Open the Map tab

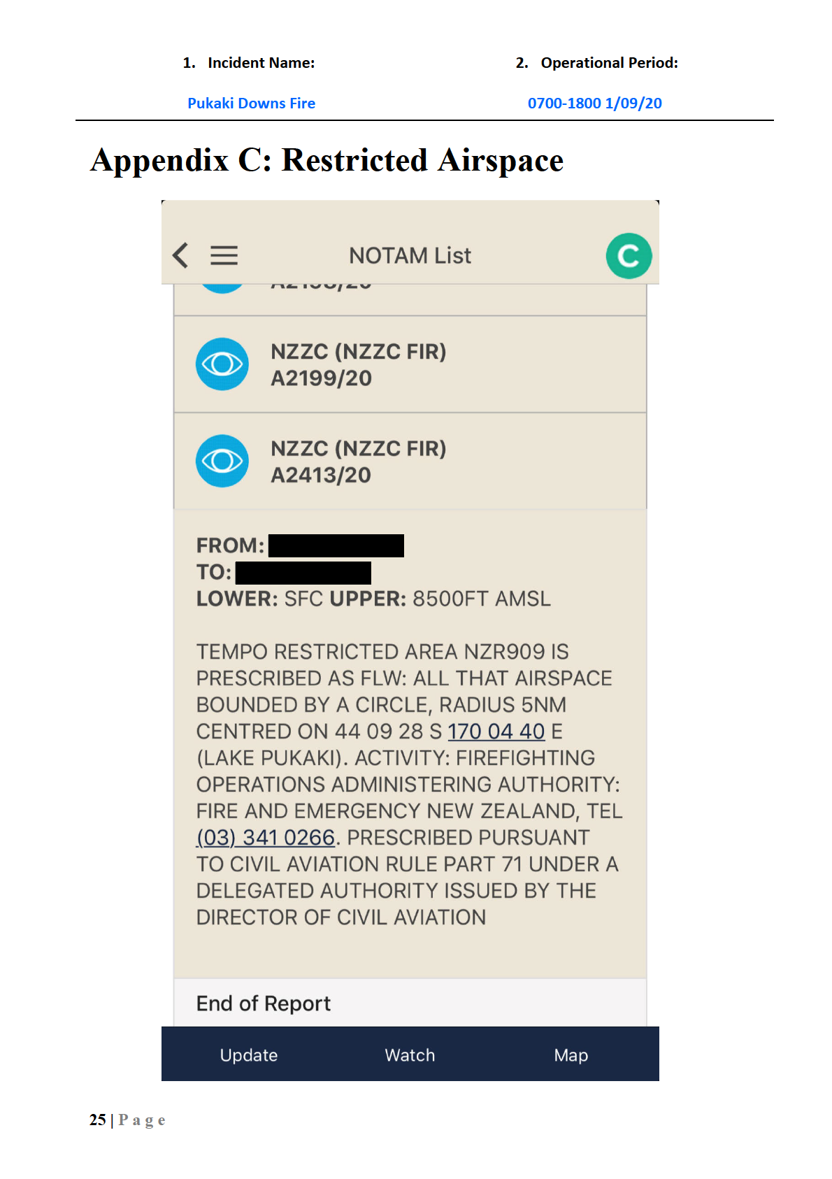point(571,1055)
